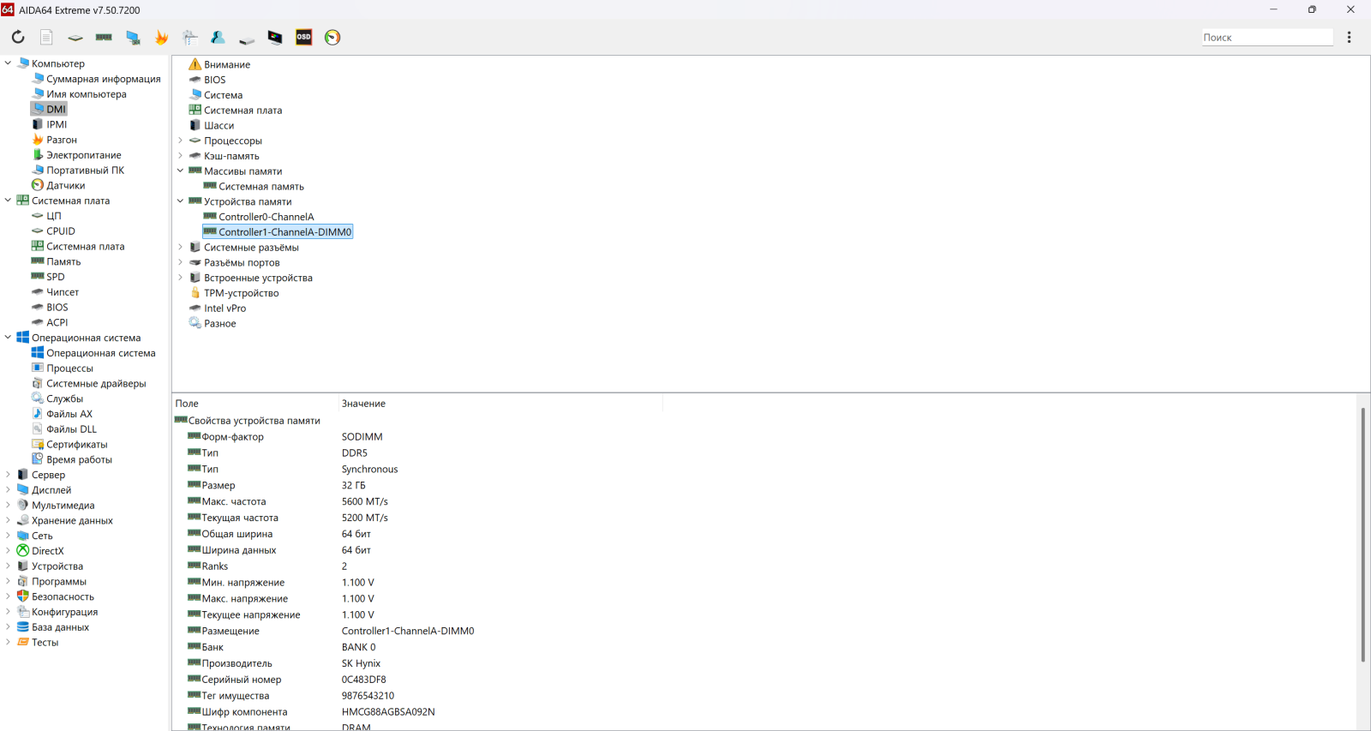The image size is (1371, 731).
Task: Click the Серийный номер value 0C483DF8
Action: [x=363, y=680]
